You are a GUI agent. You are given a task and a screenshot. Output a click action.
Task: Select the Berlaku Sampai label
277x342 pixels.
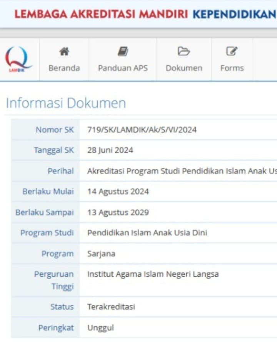(x=45, y=212)
